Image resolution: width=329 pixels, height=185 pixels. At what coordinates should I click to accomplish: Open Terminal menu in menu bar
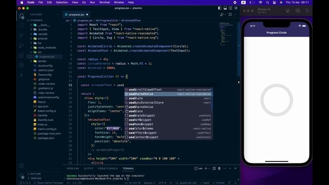[x=104, y=3]
